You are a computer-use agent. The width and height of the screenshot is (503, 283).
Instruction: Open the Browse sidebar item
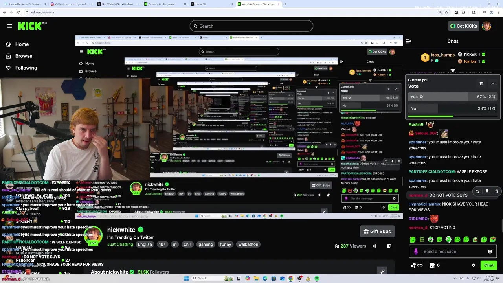(x=19, y=56)
